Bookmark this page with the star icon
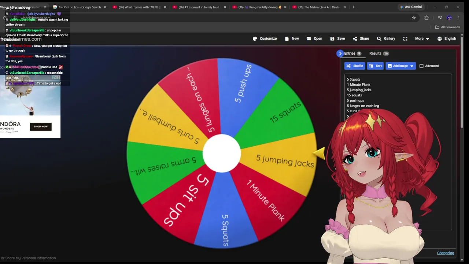469x264 pixels. click(414, 18)
